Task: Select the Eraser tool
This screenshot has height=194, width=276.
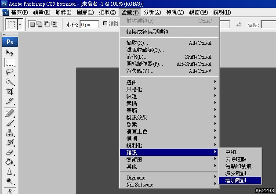Action: click(10, 152)
